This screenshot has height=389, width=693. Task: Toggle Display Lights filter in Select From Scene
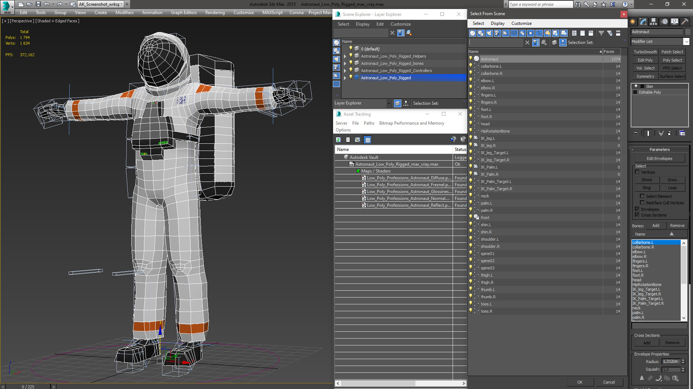click(489, 33)
